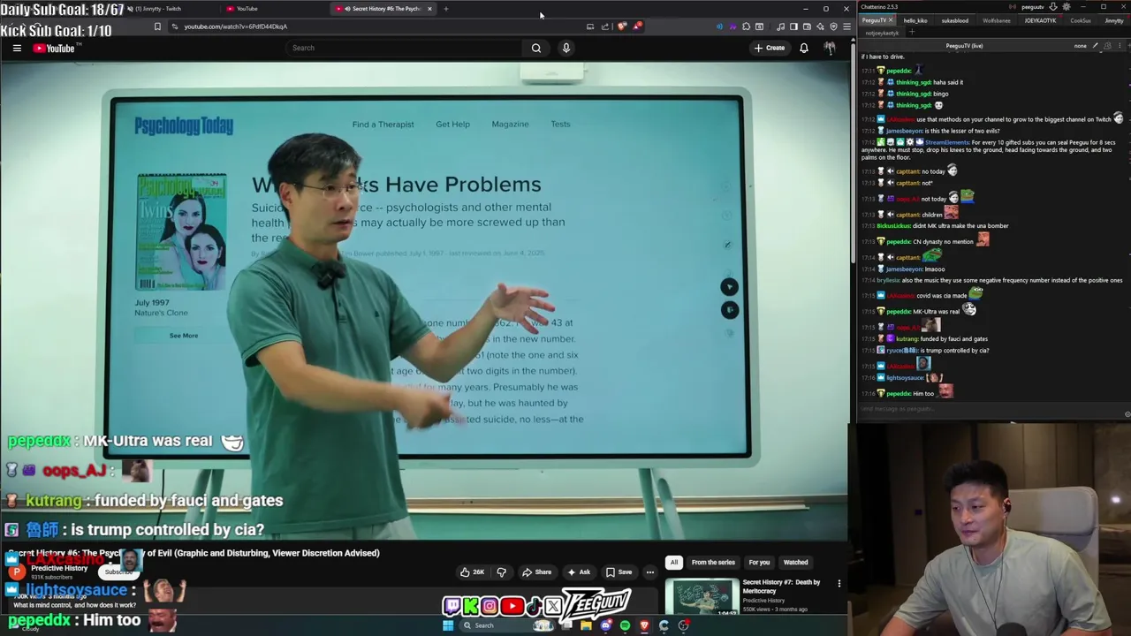Open a new browser tab

click(446, 9)
